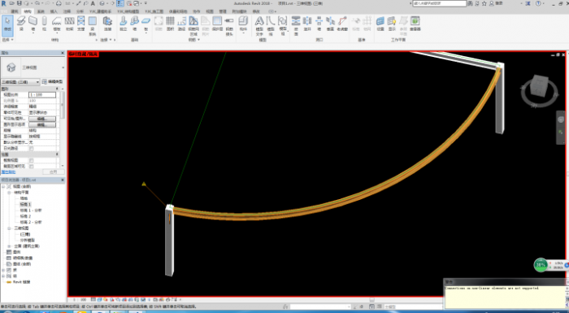Select the structural Wall (墙) tool
Image resolution: width=569 pixels, height=313 pixels.
[x=33, y=24]
